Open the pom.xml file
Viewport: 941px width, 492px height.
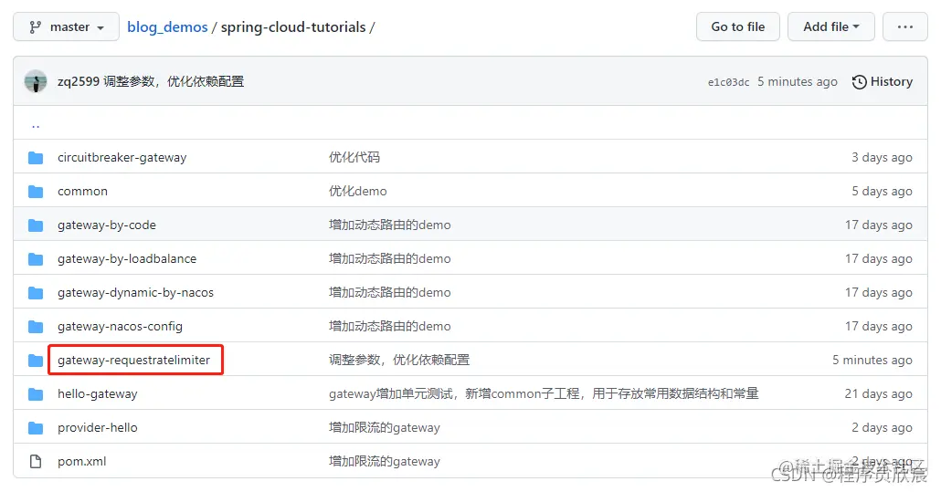(82, 462)
